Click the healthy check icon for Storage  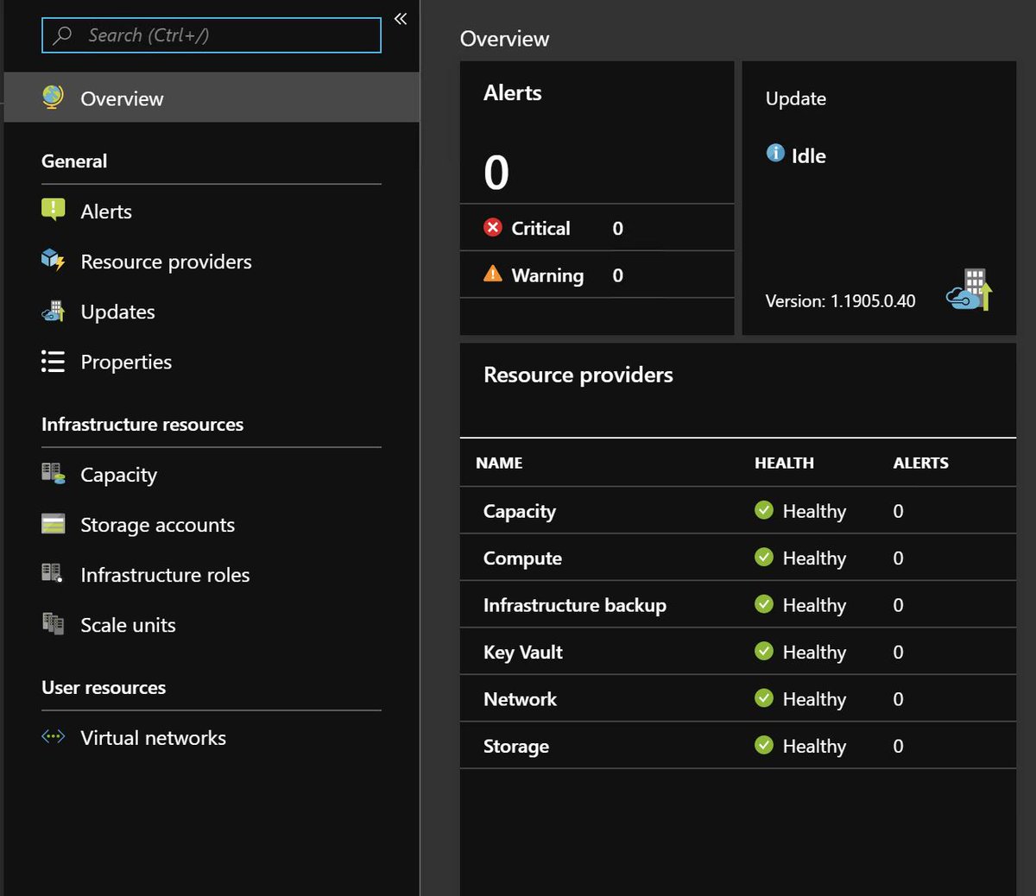(764, 744)
